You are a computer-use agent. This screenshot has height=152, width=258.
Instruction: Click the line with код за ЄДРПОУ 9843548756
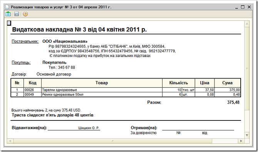112,51
